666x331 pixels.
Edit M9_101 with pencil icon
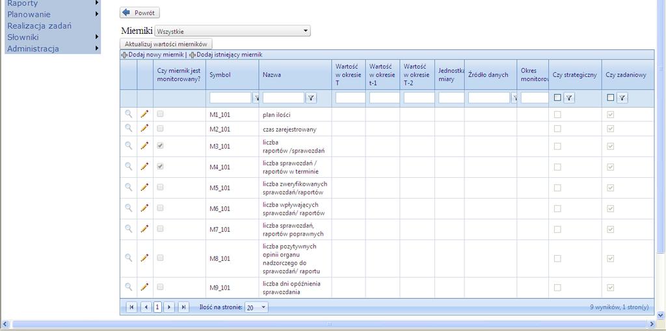144,287
